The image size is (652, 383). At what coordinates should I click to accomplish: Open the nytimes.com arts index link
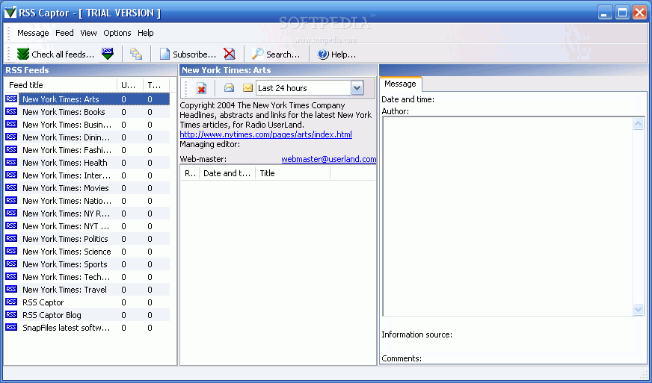[x=265, y=134]
